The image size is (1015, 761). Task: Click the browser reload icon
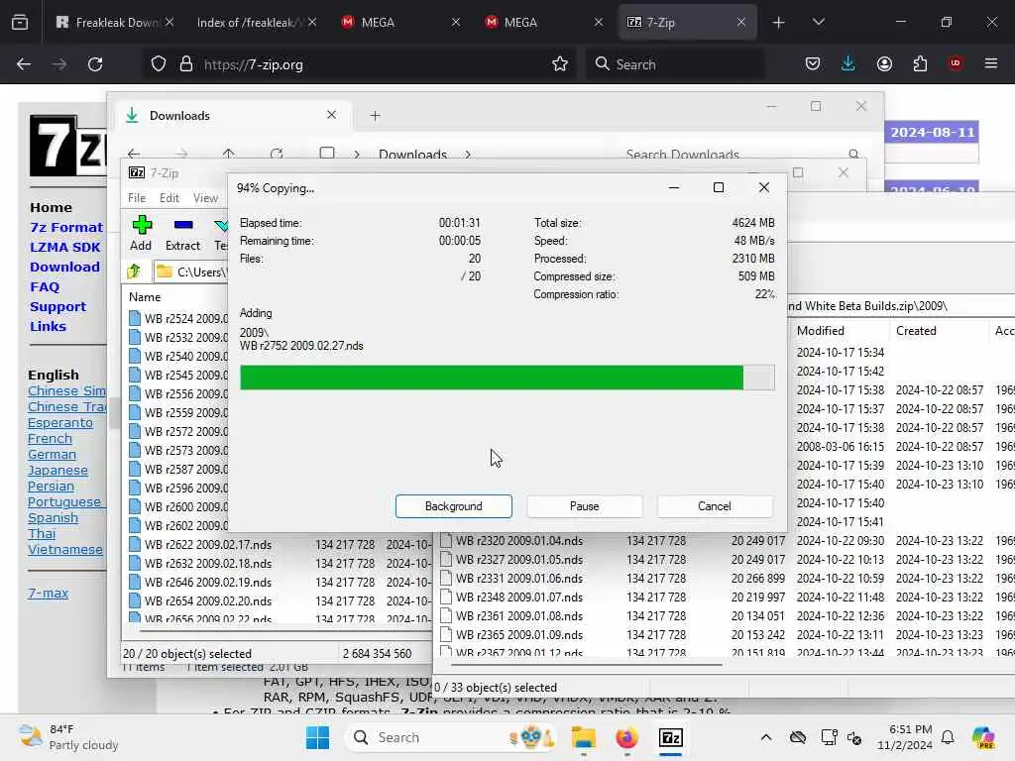click(95, 64)
